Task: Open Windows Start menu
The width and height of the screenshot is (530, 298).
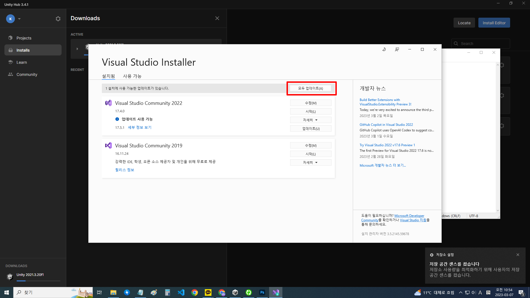Action: tap(7, 292)
